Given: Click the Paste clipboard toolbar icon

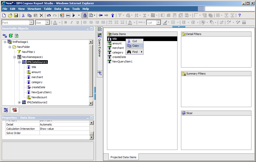Looking at the screenshot, I should 35,15.
